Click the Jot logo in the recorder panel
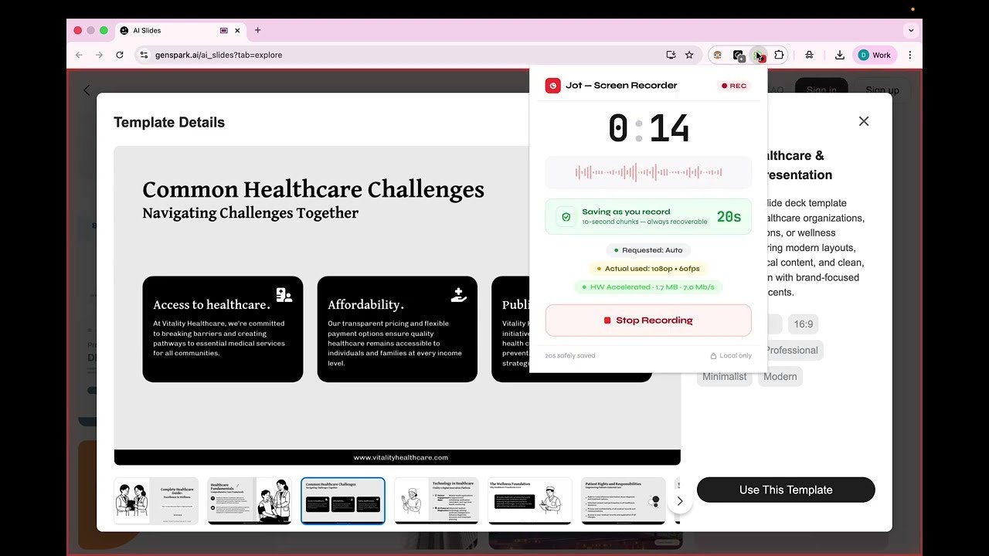This screenshot has width=989, height=556. [552, 85]
